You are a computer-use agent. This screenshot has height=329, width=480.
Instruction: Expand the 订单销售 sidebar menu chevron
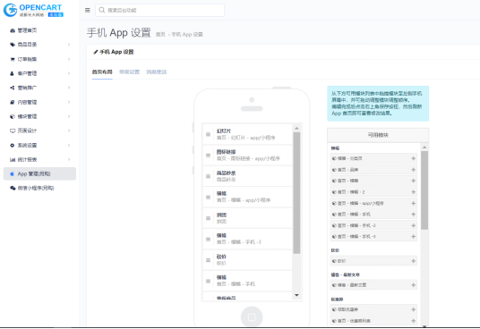click(69, 59)
